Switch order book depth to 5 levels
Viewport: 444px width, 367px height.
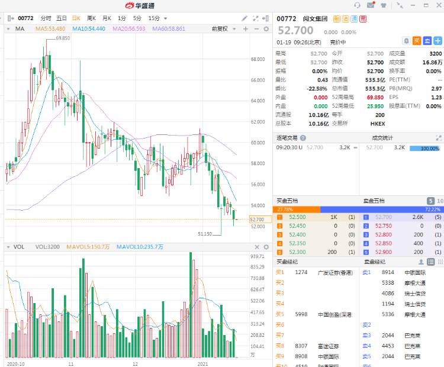pyautogui.click(x=430, y=201)
